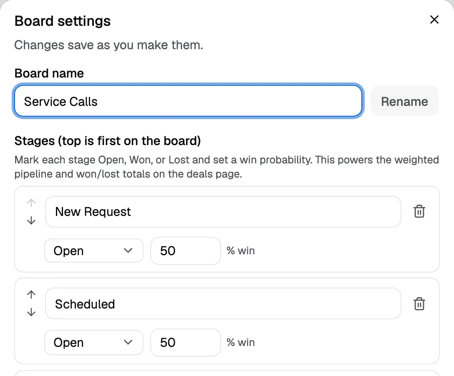
Task: Edit the Scheduled stage name field
Action: (x=223, y=303)
